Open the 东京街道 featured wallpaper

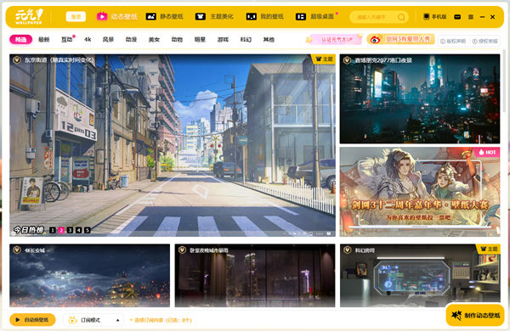click(173, 145)
